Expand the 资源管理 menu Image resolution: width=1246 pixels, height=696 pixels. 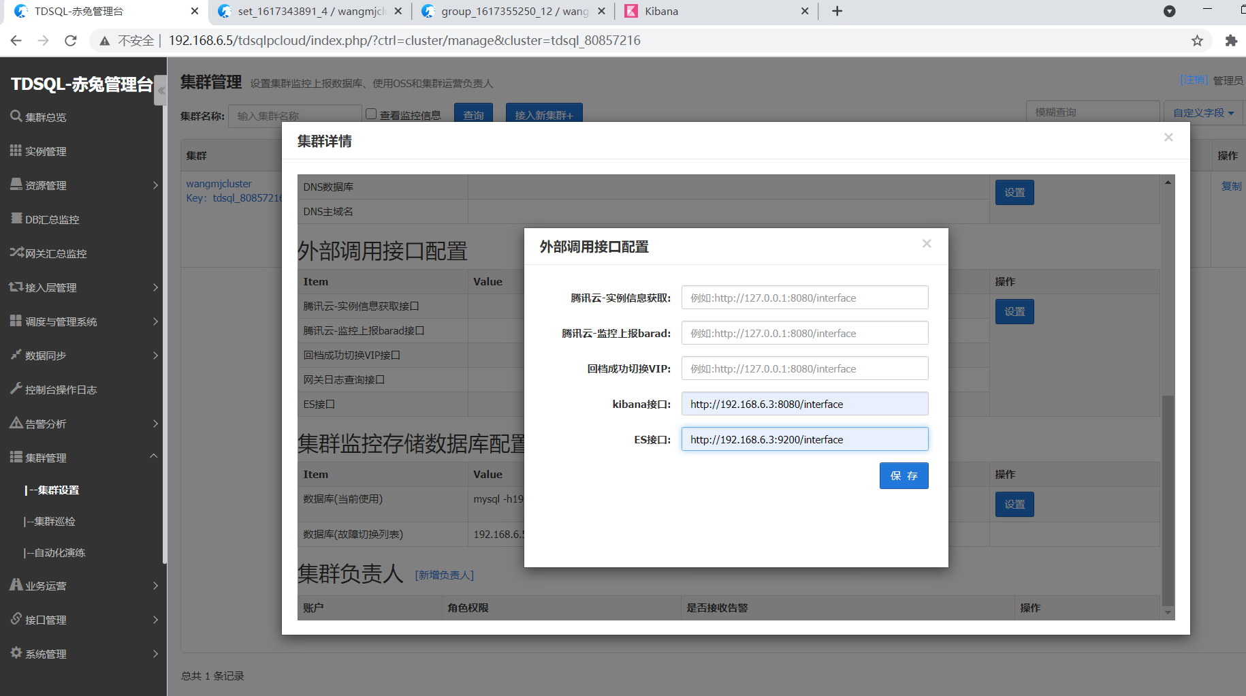pyautogui.click(x=48, y=185)
